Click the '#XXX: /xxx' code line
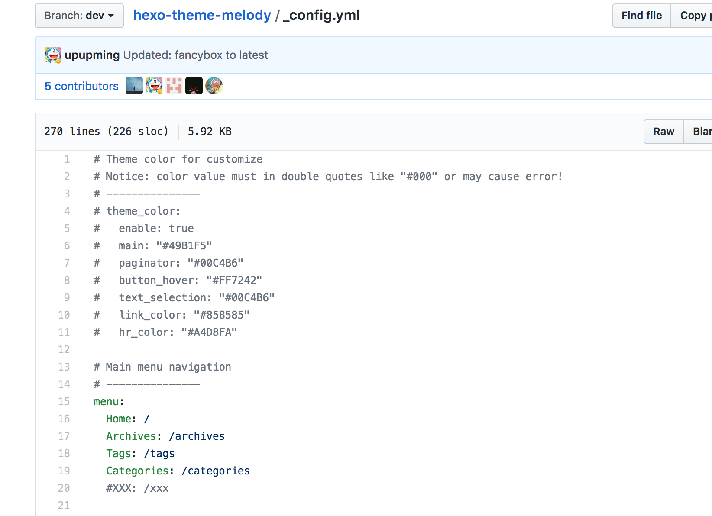The image size is (712, 516). [x=137, y=488]
